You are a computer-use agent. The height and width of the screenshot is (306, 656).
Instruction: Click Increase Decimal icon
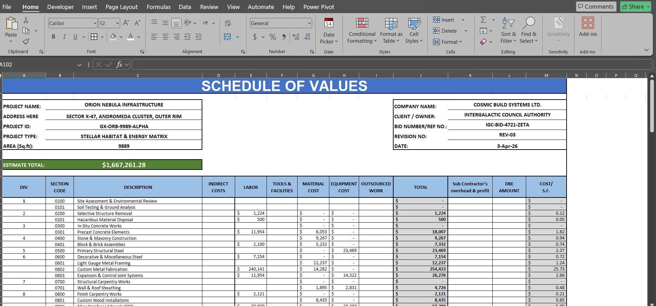296,37
